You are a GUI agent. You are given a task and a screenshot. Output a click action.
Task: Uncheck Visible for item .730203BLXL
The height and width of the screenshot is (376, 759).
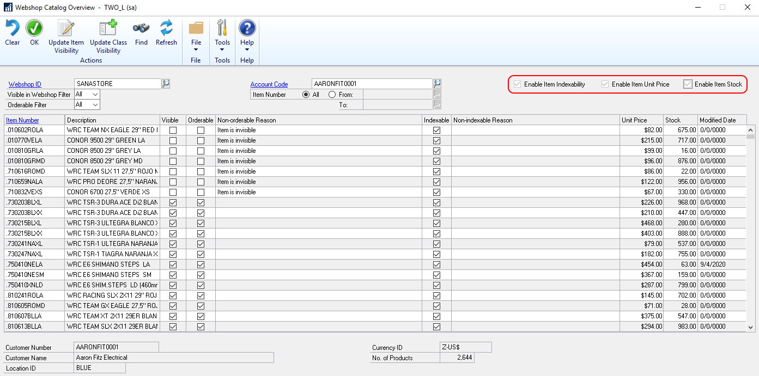pos(173,202)
